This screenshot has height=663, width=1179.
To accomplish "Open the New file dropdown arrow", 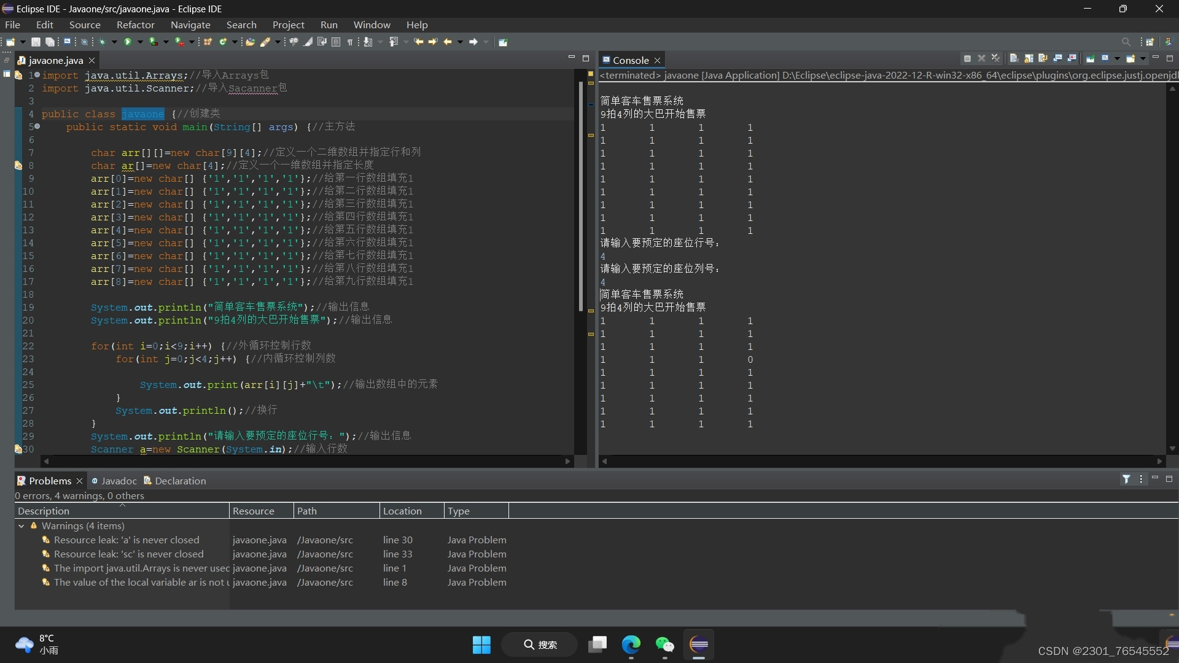I will [x=23, y=42].
